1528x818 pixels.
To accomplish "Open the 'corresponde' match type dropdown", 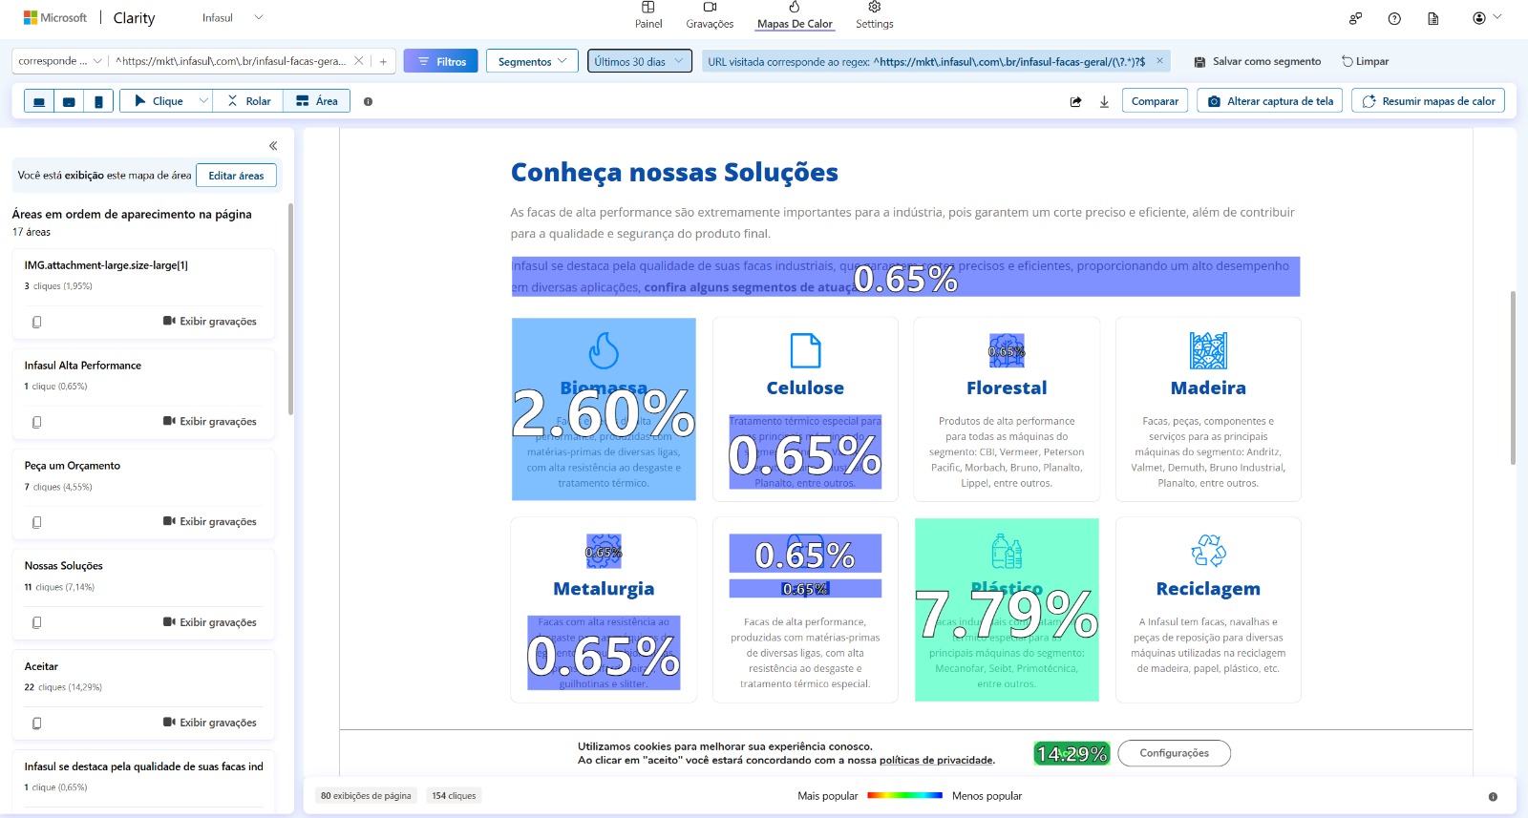I will [x=60, y=61].
